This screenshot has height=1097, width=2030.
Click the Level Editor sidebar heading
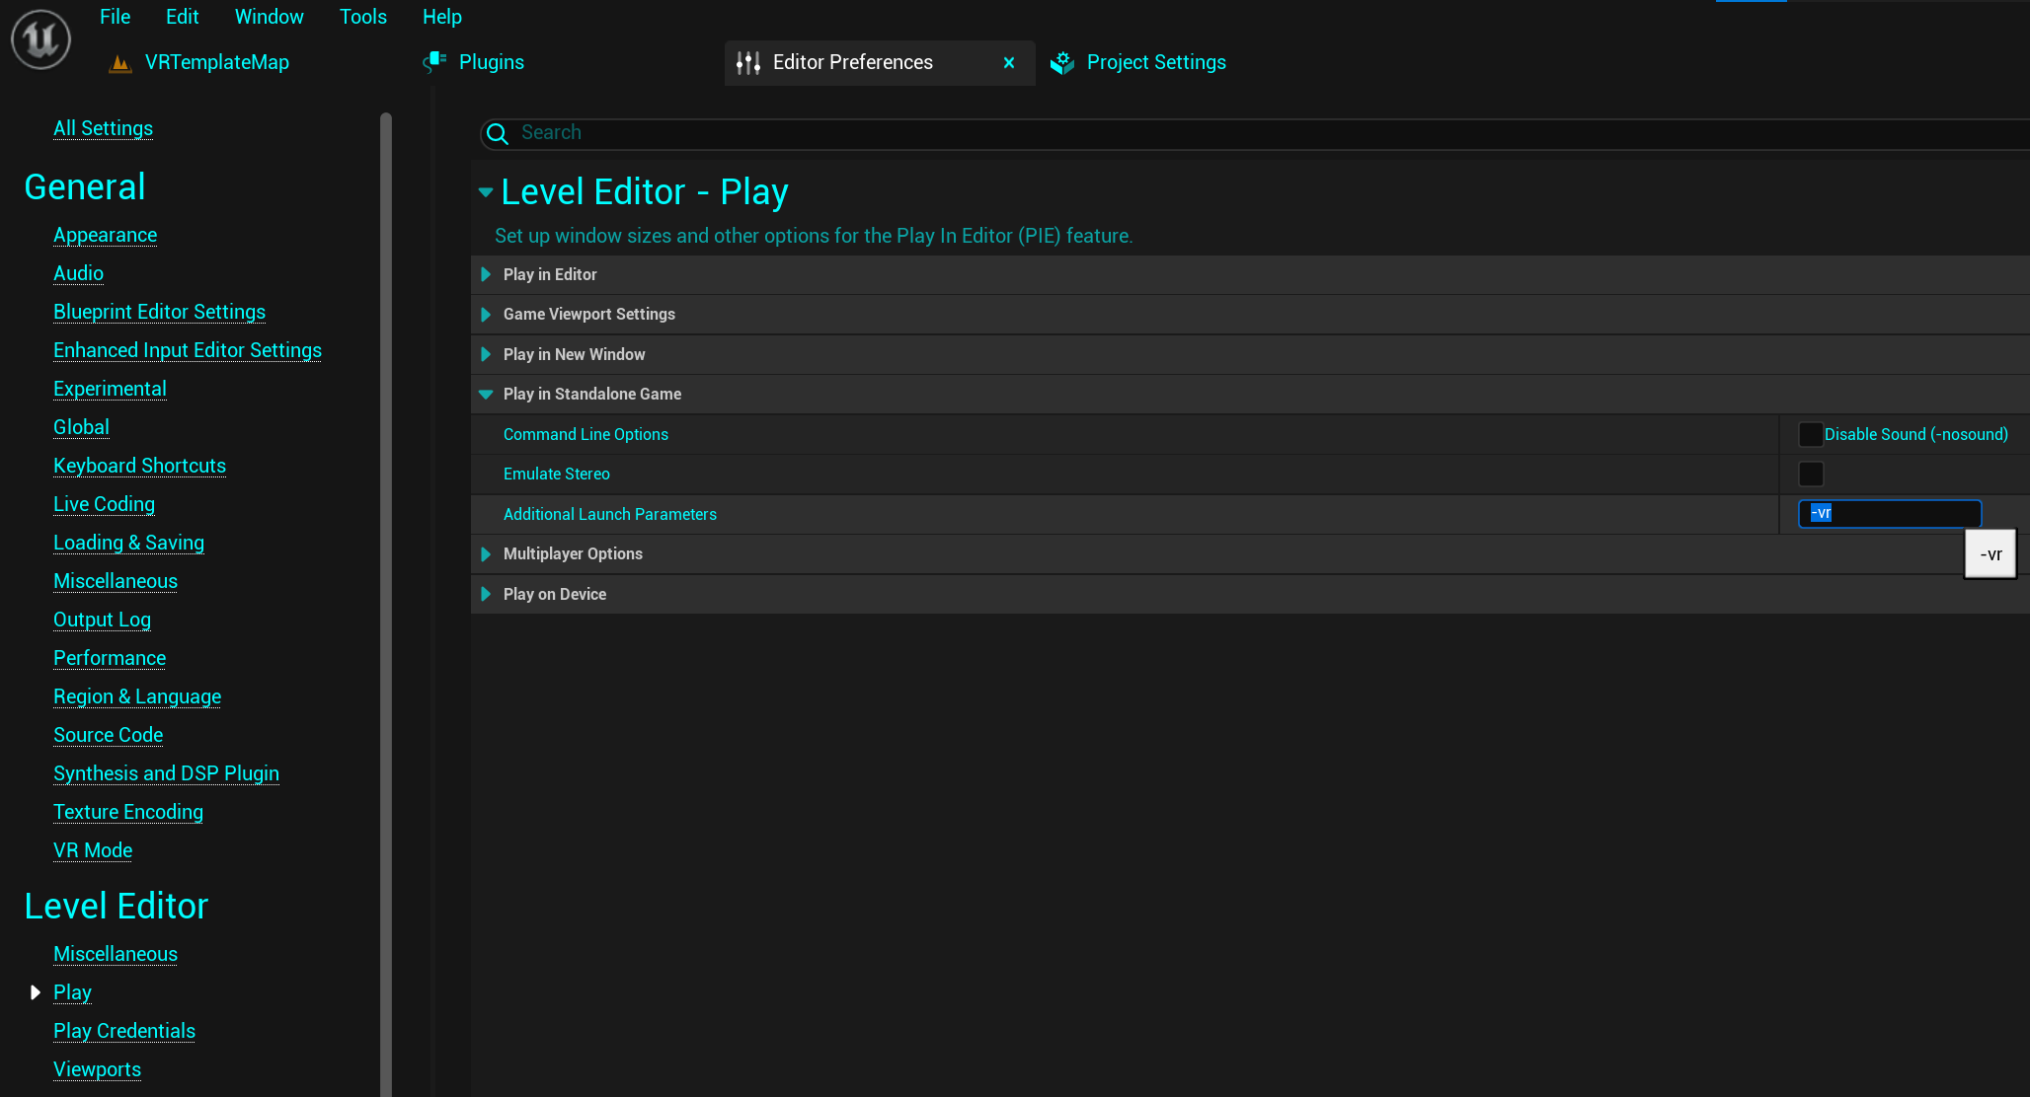tap(117, 906)
